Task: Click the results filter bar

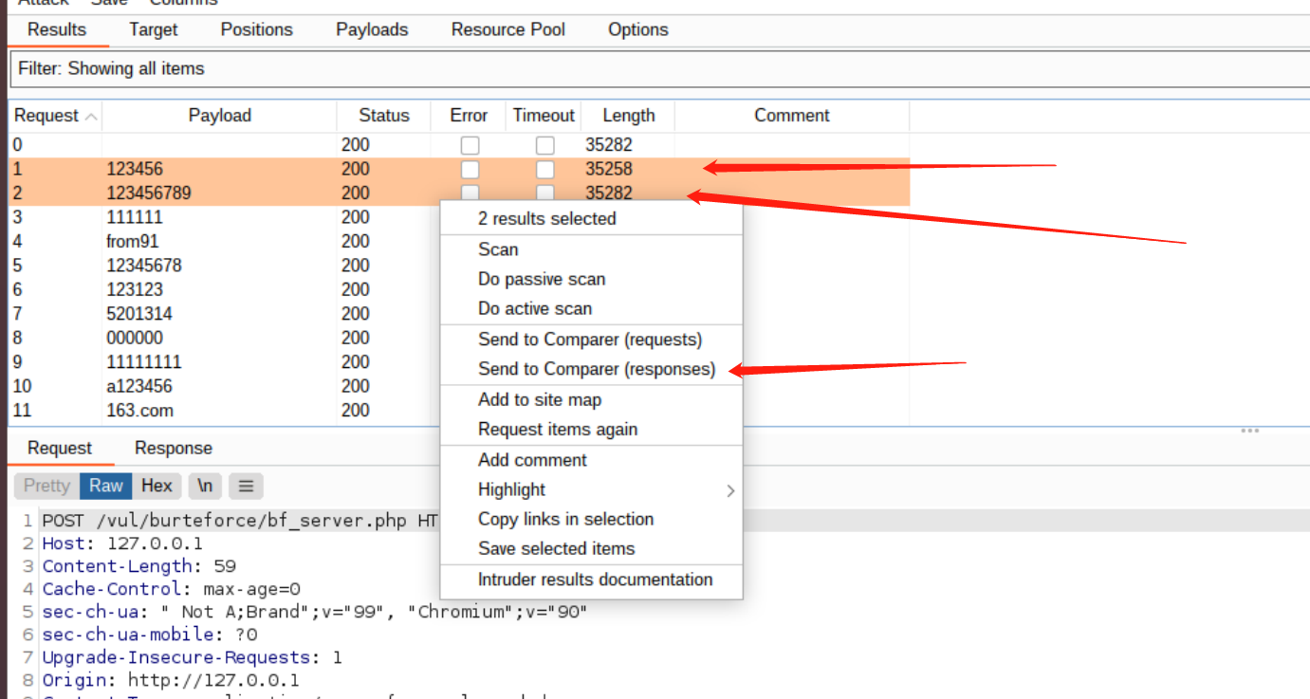Action: point(659,68)
